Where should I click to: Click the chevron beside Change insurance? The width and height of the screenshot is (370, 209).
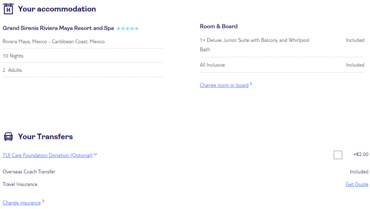pos(43,201)
